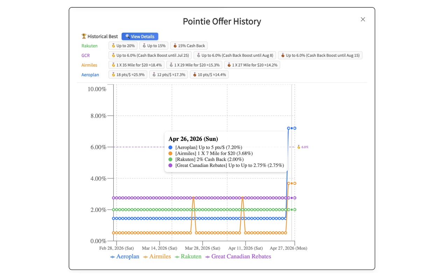Click the Historical Best heading

point(100,36)
